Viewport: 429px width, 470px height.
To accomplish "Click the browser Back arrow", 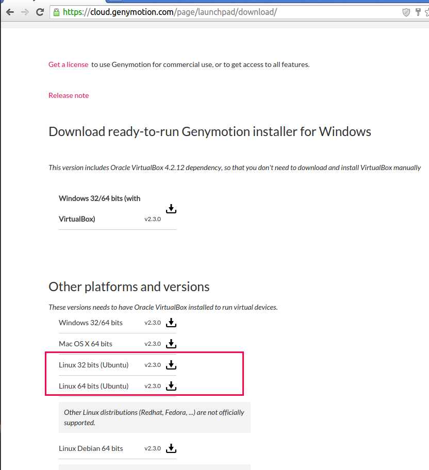I will (x=10, y=12).
